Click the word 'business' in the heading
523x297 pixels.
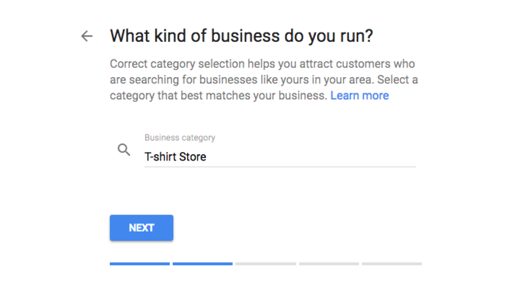click(245, 36)
